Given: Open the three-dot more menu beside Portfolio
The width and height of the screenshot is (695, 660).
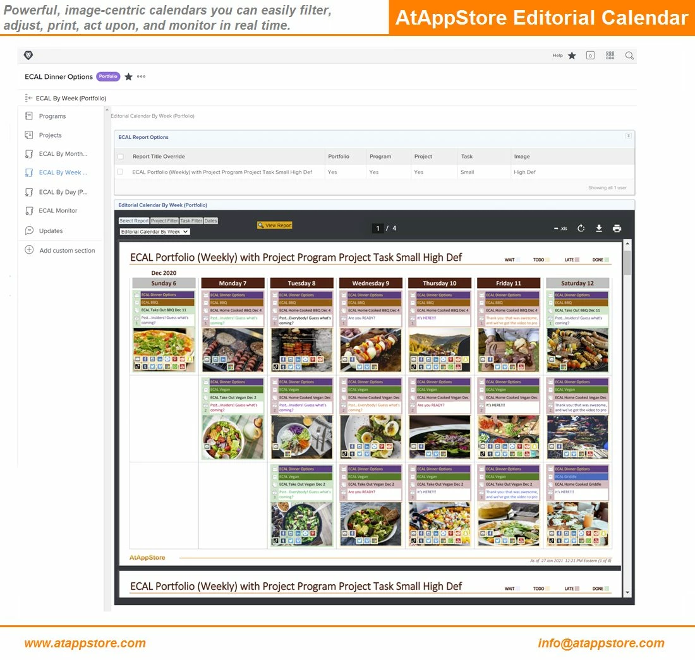Looking at the screenshot, I should [141, 76].
